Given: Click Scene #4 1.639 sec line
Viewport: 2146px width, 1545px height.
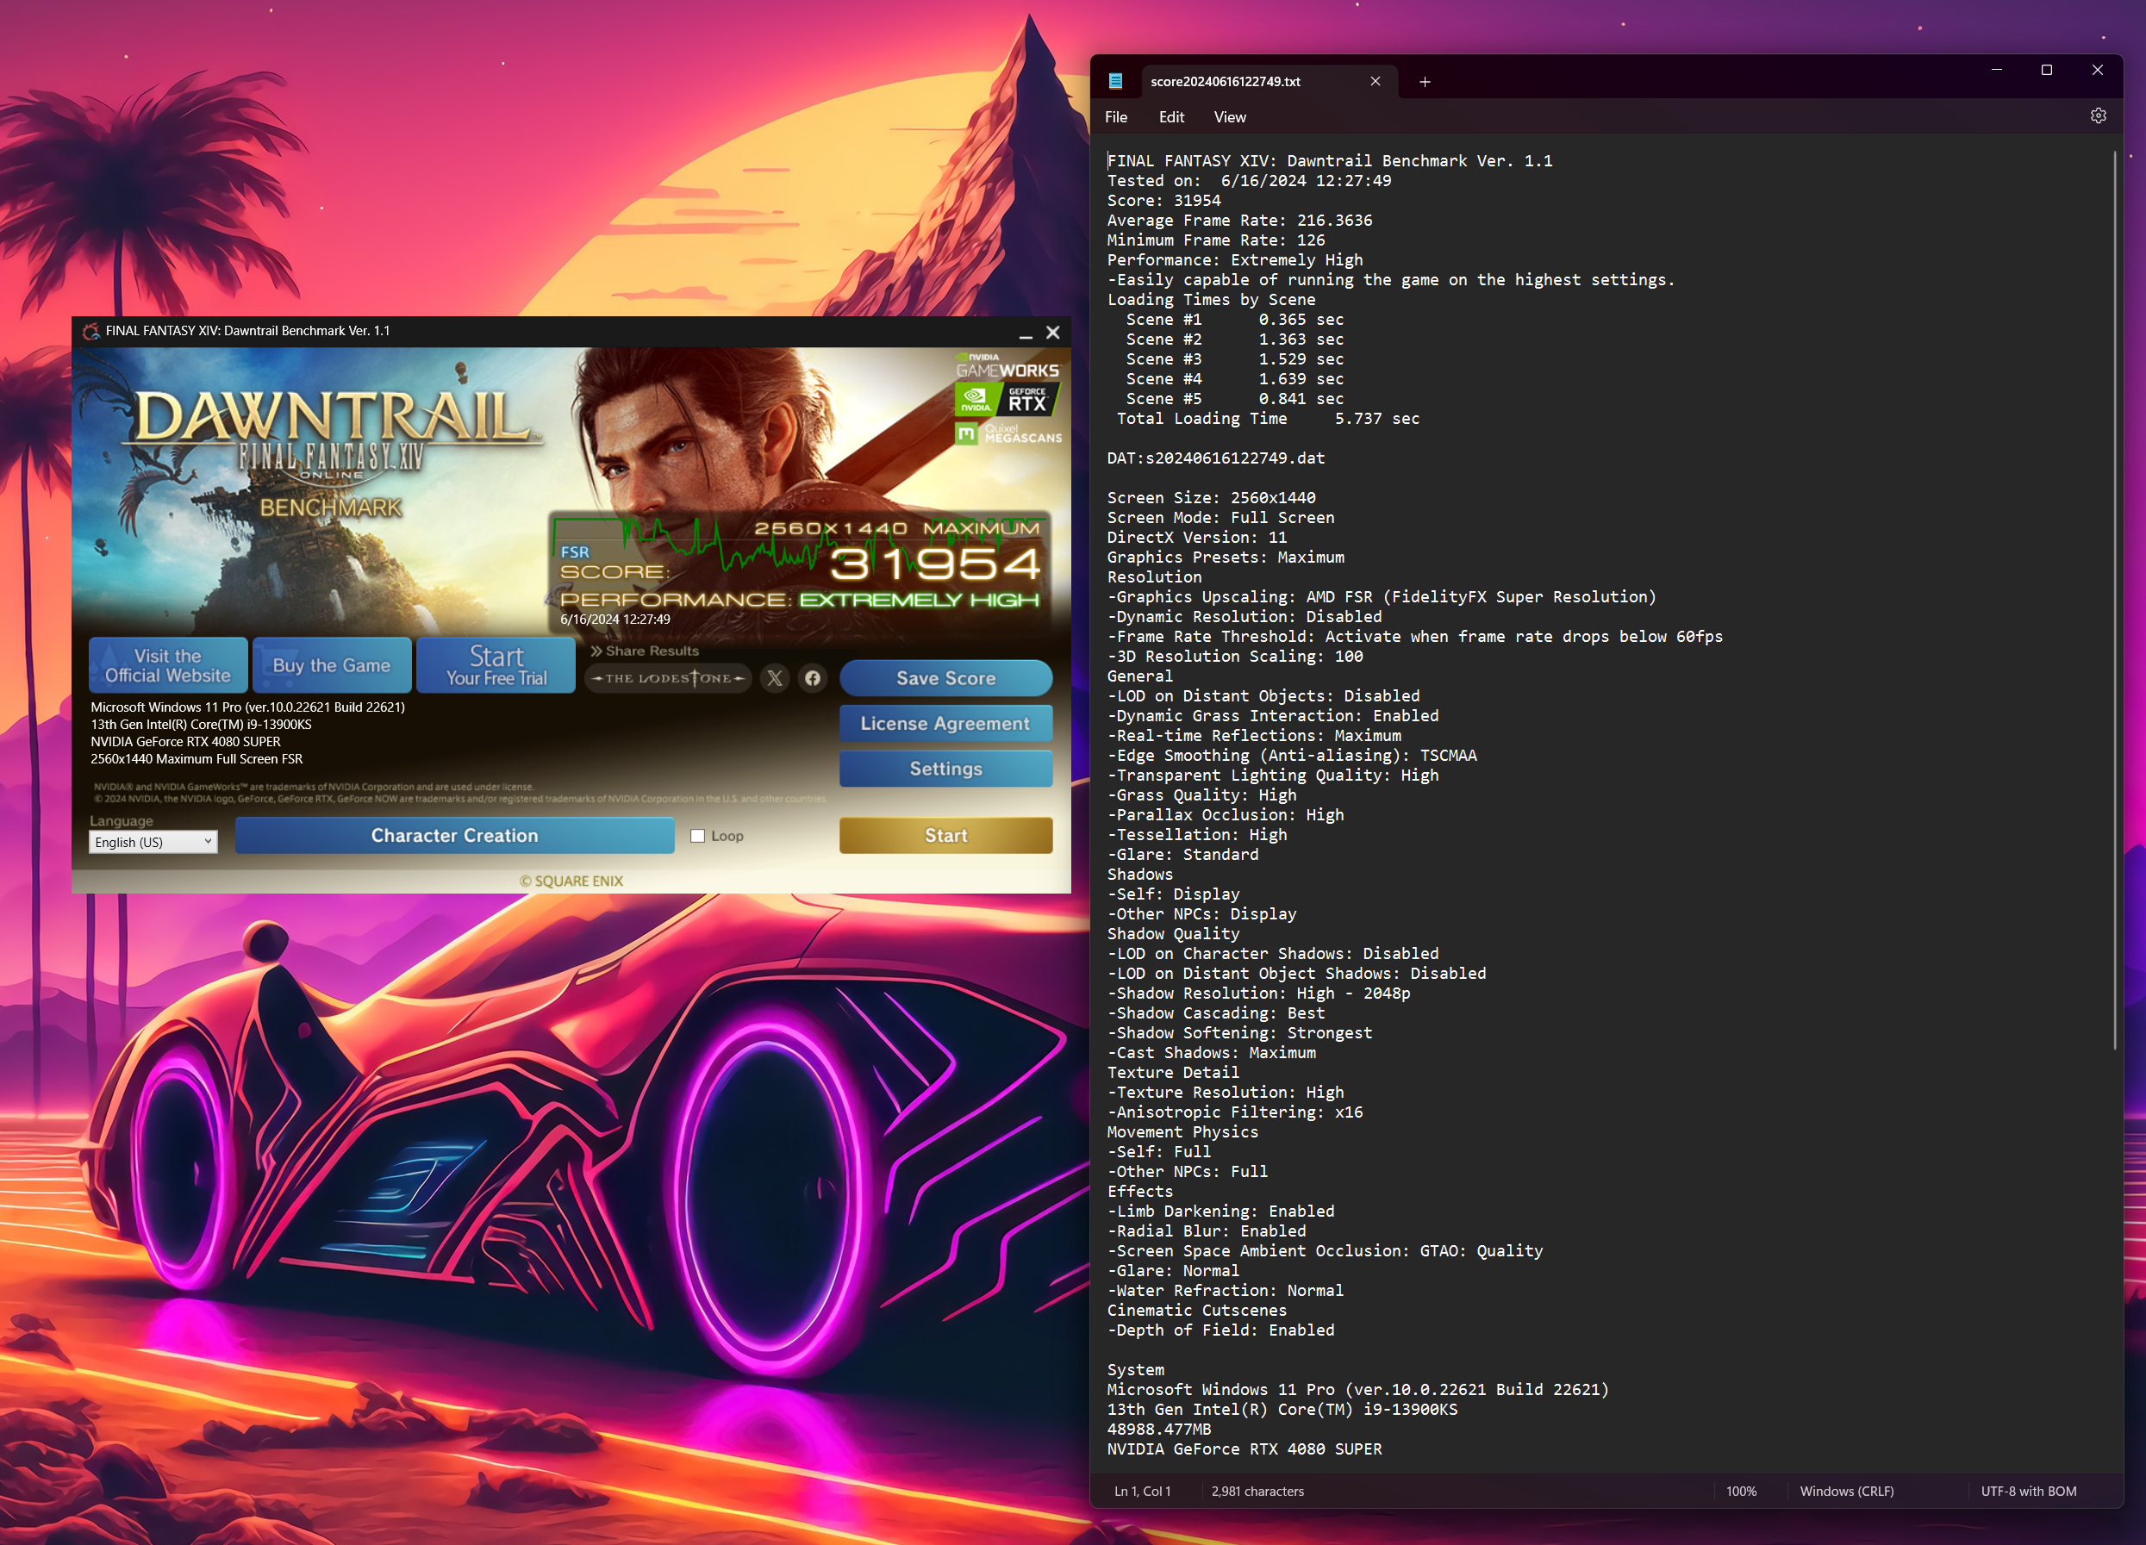Looking at the screenshot, I should [x=1235, y=379].
